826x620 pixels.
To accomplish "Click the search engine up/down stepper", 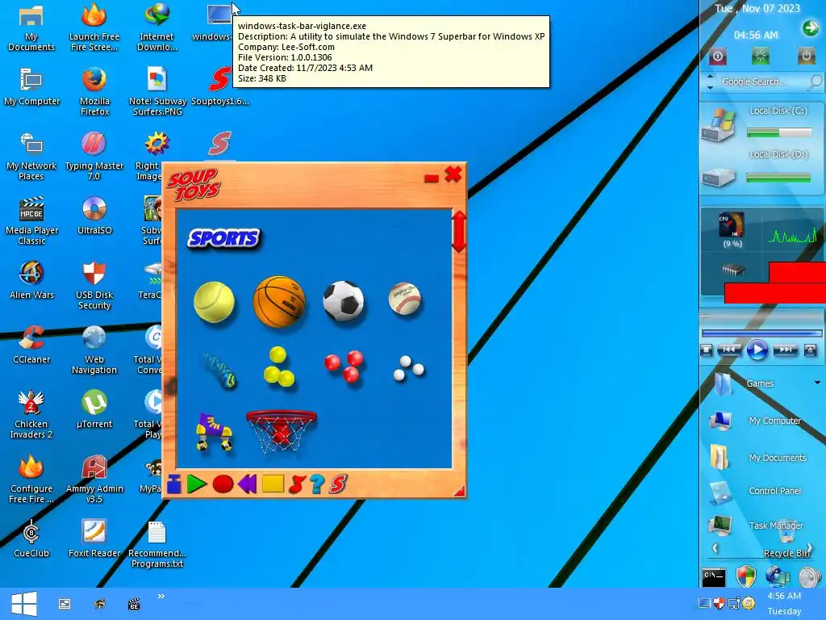I will (710, 82).
